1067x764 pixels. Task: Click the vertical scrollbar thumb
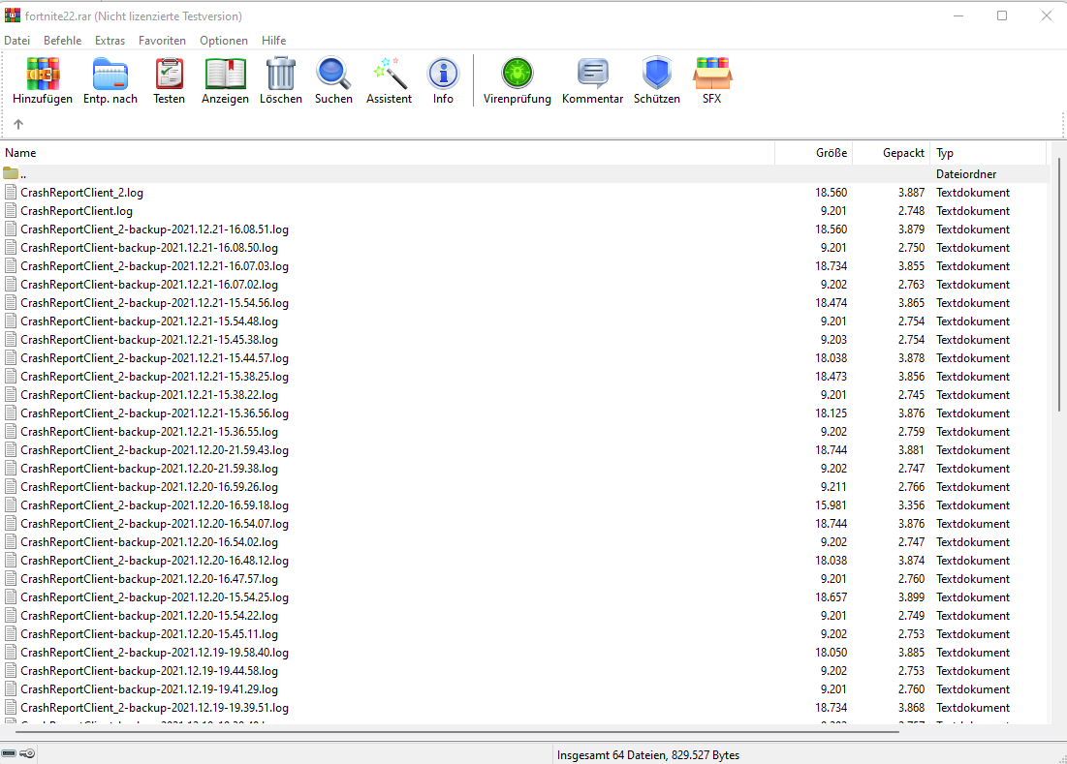click(1059, 284)
